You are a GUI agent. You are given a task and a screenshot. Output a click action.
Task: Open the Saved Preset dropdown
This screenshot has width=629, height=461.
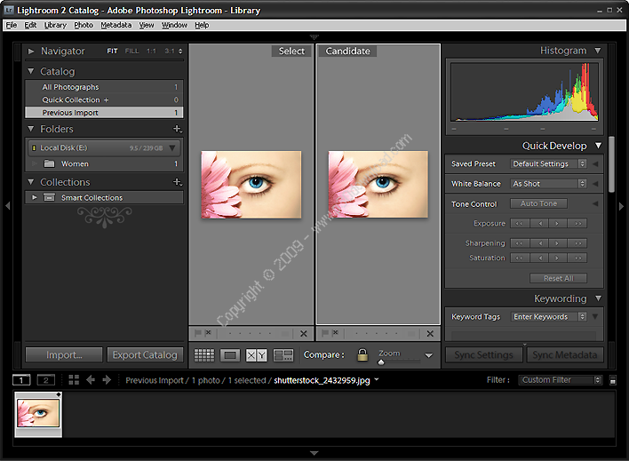point(549,164)
